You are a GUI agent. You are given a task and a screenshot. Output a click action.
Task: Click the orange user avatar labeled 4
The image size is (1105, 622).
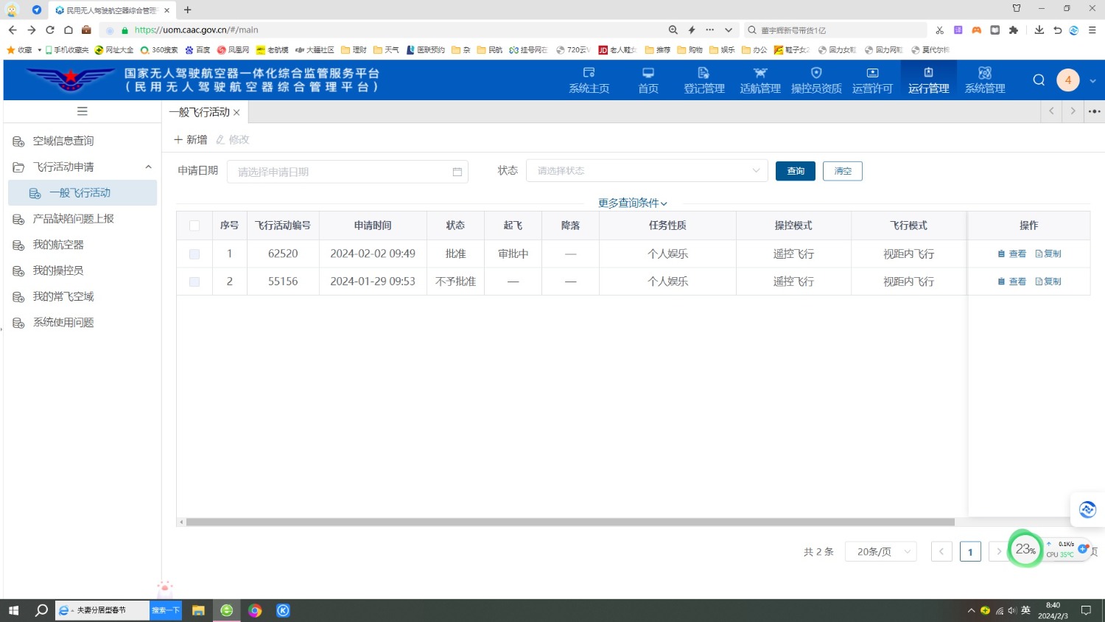1068,80
